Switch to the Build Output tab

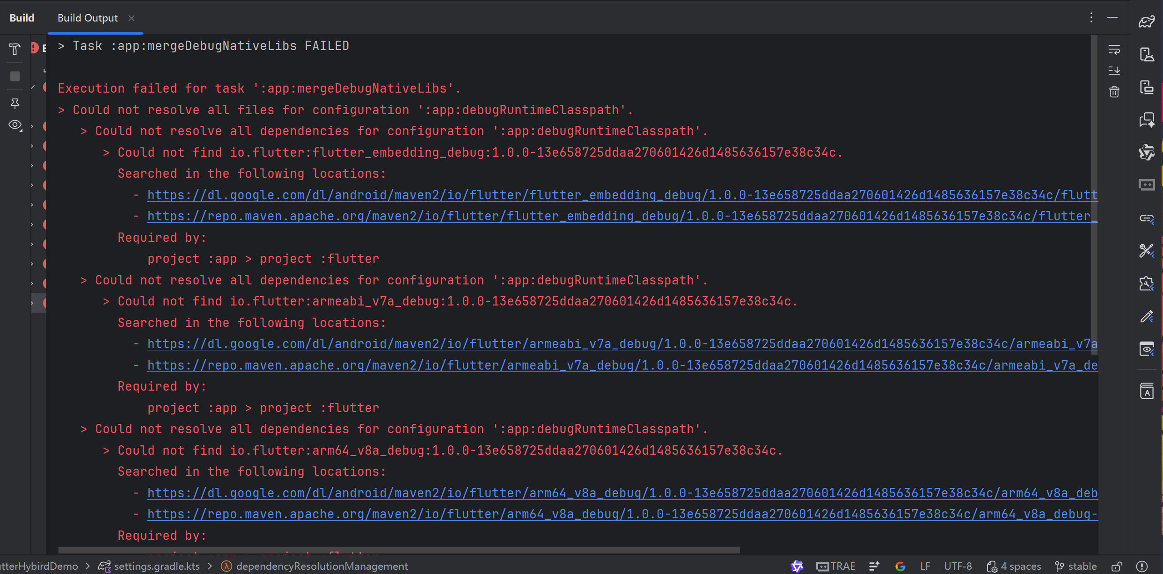click(x=88, y=18)
